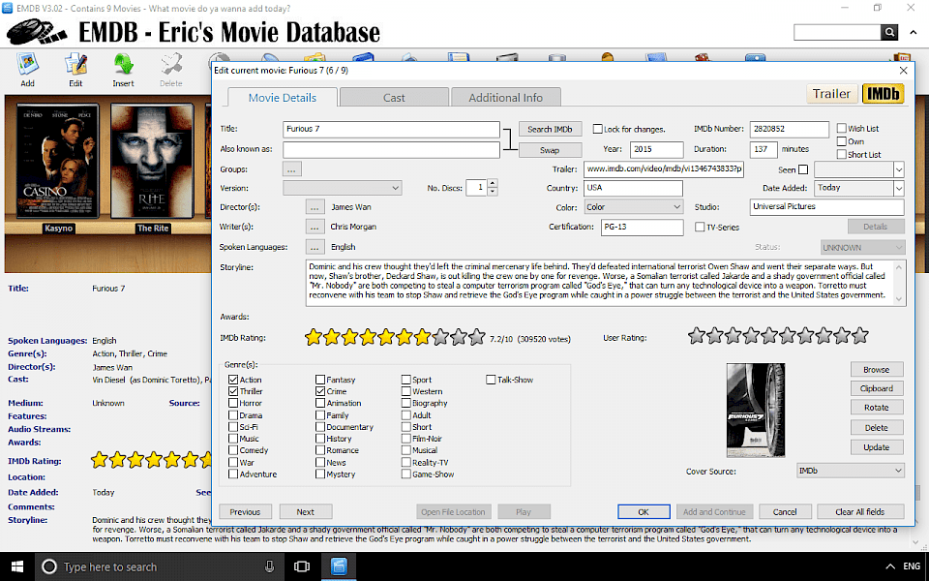The width and height of the screenshot is (929, 581).
Task: Click the EMDB search input box
Action: 837,32
